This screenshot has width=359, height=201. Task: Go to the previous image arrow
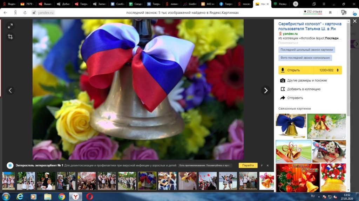click(x=10, y=90)
